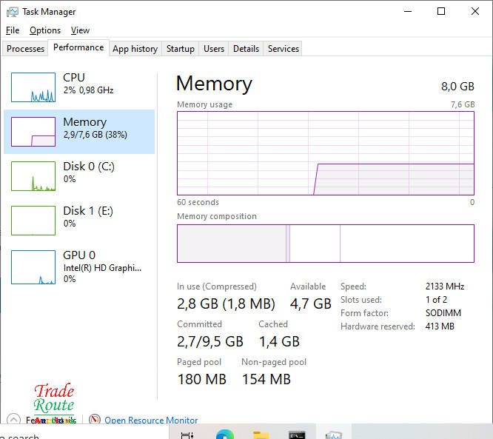Open the Users tab
Viewport: 493px width, 439px height.
214,49
